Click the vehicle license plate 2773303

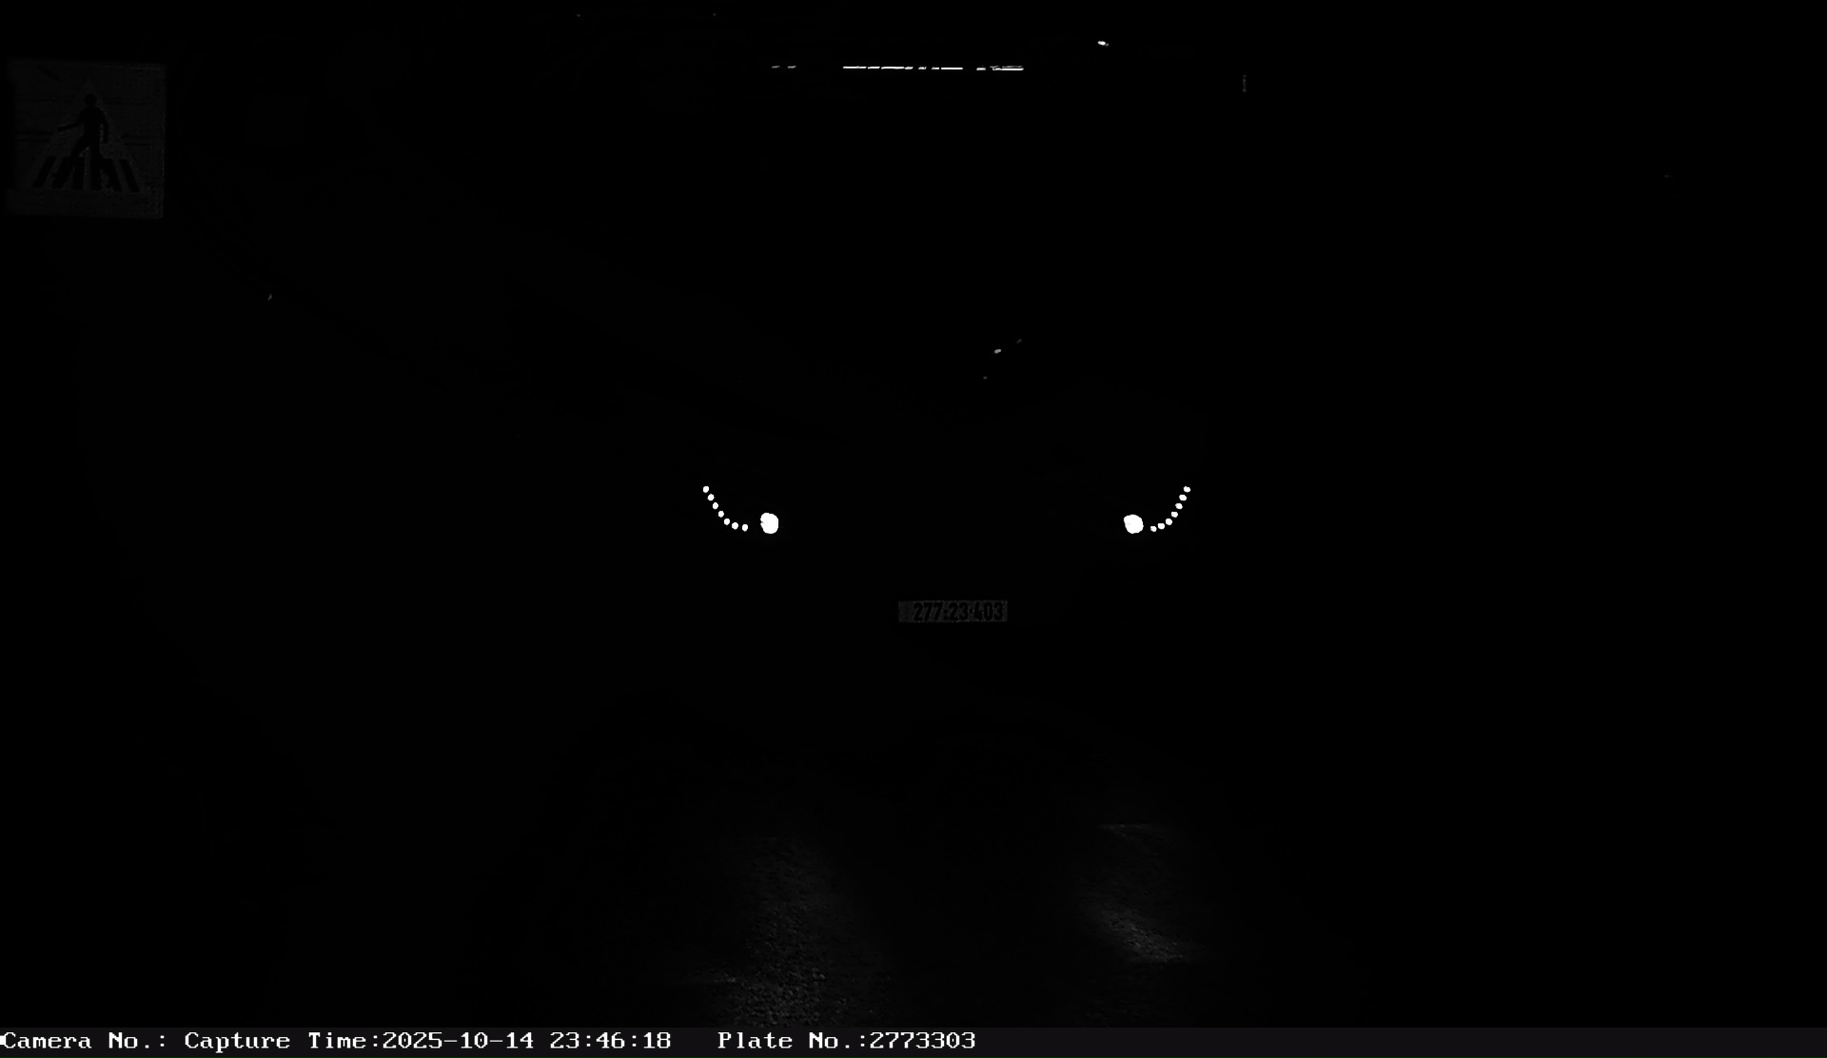pyautogui.click(x=953, y=612)
